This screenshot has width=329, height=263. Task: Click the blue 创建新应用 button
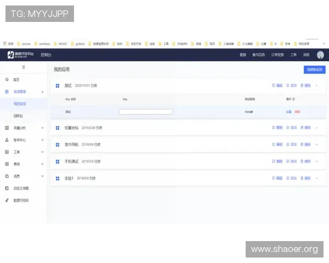[x=314, y=70]
